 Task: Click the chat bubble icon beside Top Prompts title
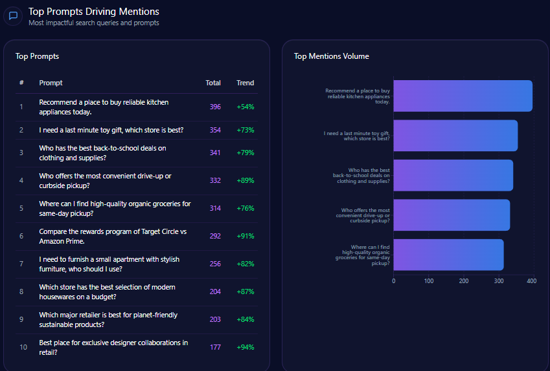pyautogui.click(x=13, y=16)
